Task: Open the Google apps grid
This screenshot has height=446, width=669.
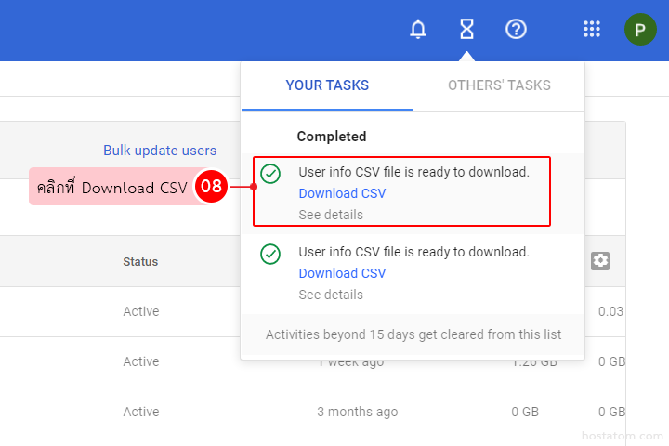Action: click(592, 30)
